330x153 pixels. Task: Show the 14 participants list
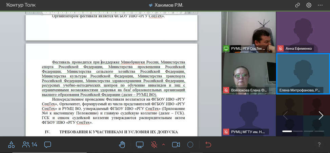tap(30, 145)
